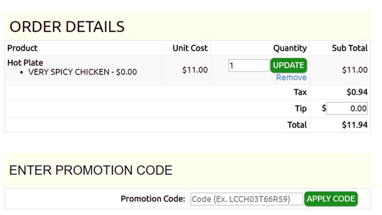
Task: Click the Tax row label
Action: tap(300, 92)
